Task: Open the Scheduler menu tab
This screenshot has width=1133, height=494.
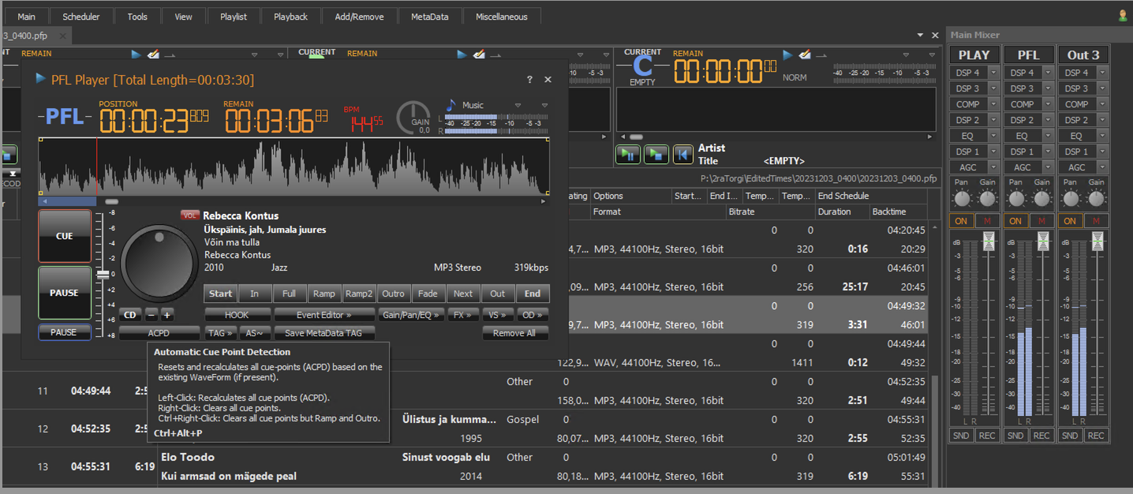Action: [81, 17]
